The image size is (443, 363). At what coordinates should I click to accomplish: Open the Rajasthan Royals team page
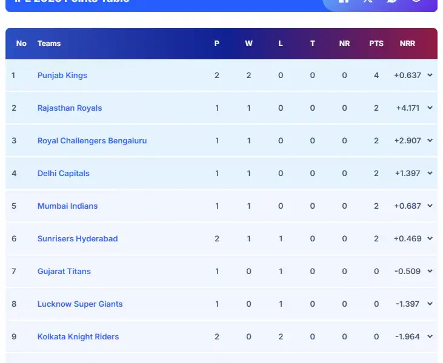pyautogui.click(x=70, y=108)
